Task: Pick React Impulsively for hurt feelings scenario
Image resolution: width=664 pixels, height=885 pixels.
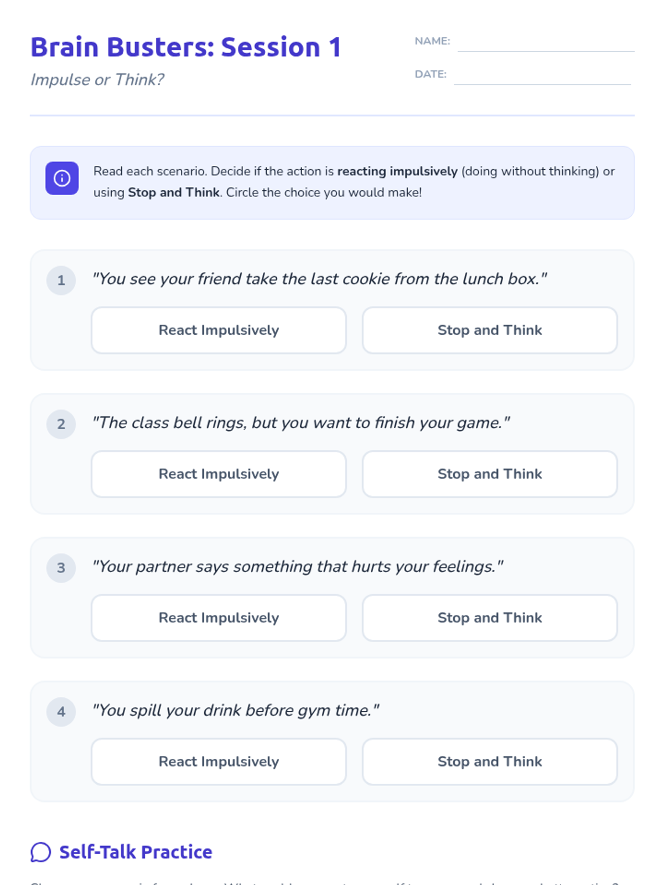Action: coord(219,618)
